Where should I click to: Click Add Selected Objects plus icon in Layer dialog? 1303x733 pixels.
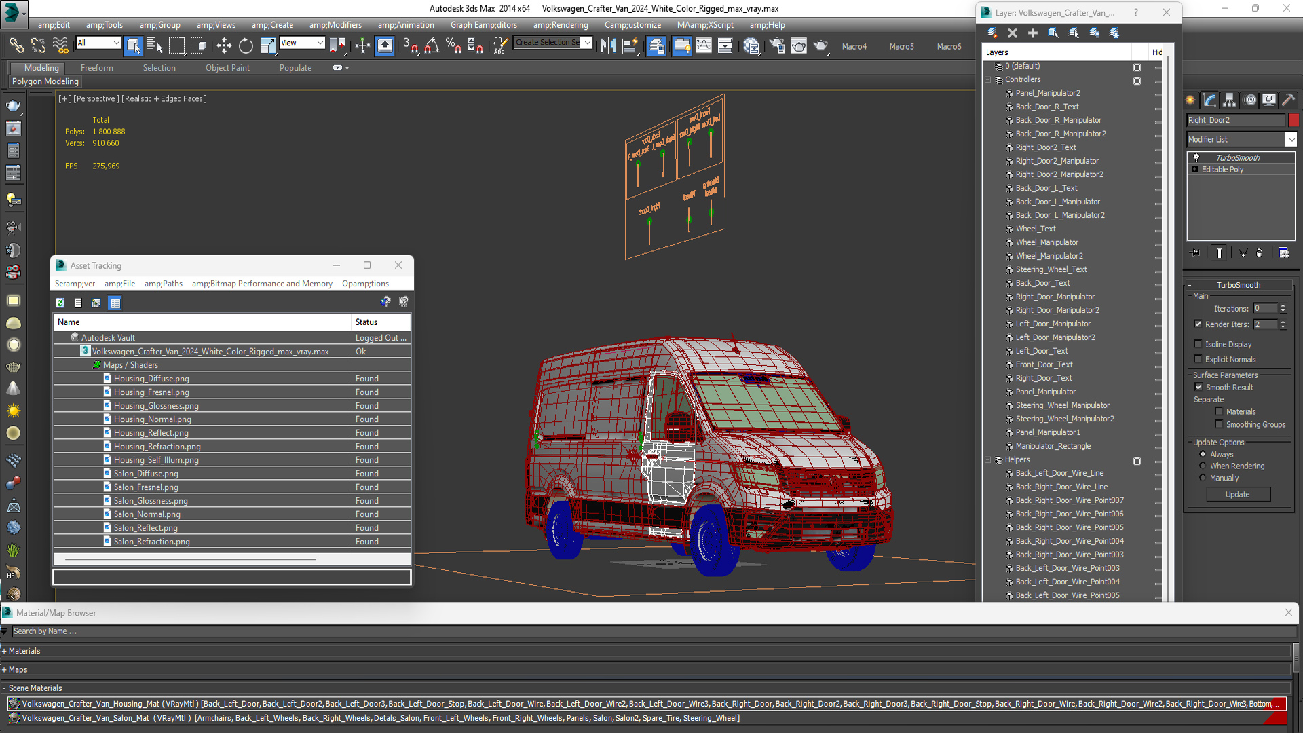[1032, 33]
